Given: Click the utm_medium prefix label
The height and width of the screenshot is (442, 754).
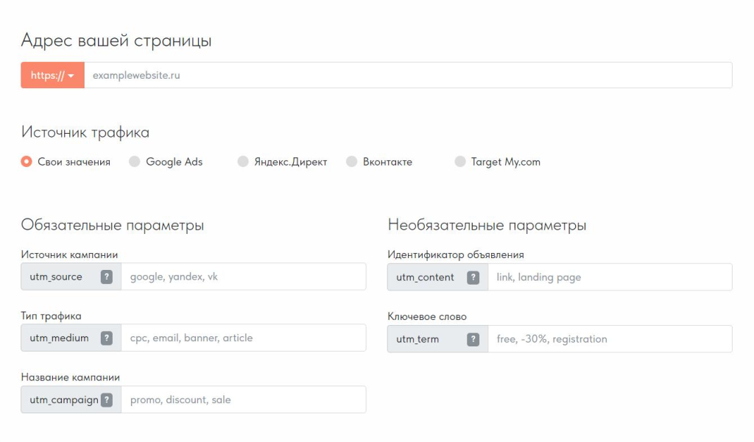Looking at the screenshot, I should click(59, 338).
